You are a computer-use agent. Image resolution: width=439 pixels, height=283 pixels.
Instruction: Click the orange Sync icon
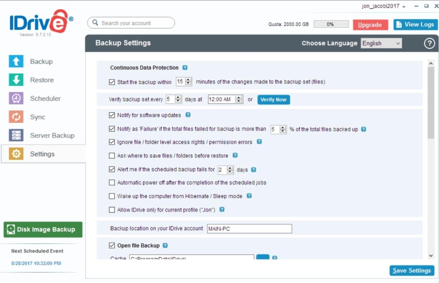[16, 117]
